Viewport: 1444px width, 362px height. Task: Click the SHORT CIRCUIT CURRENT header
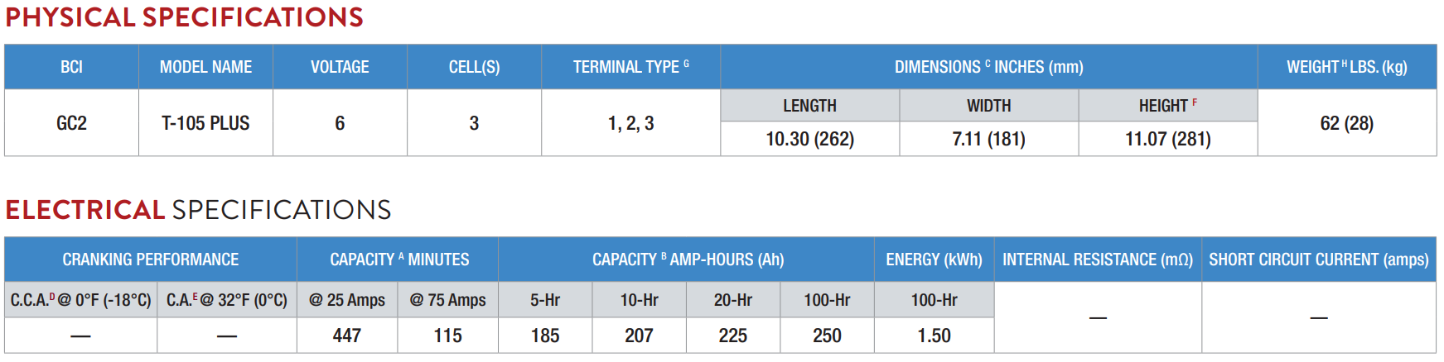point(1319,260)
